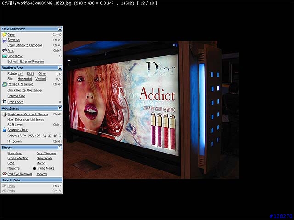Collapse the Effects section
The height and width of the screenshot is (220, 294).
60,148
